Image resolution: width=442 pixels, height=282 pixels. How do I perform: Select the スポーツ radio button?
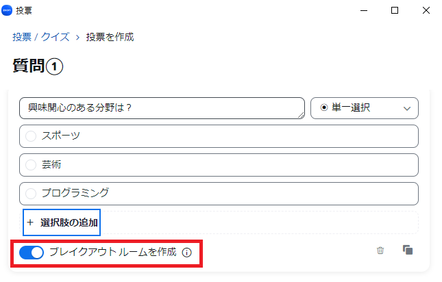[x=31, y=136]
